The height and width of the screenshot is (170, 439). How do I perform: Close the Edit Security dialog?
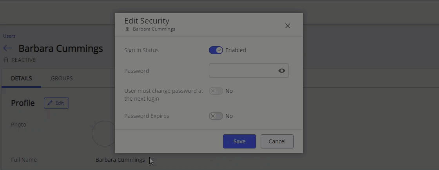tap(288, 26)
